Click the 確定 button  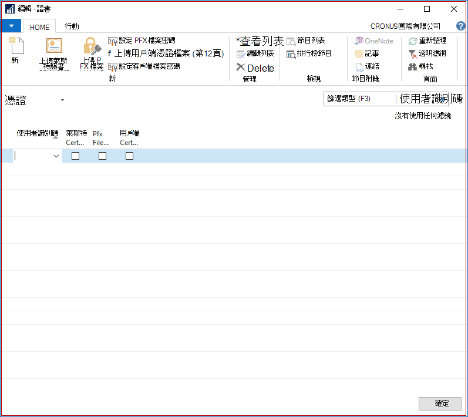pyautogui.click(x=440, y=403)
